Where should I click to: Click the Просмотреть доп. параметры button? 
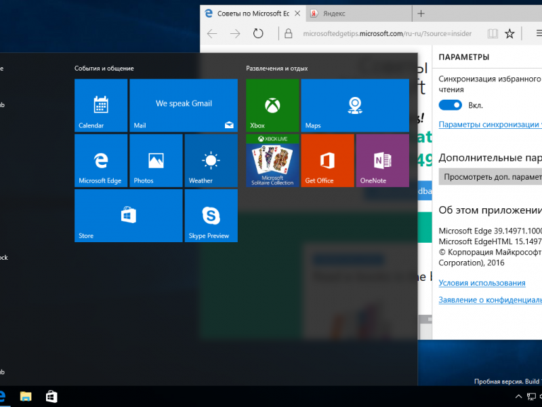point(490,177)
